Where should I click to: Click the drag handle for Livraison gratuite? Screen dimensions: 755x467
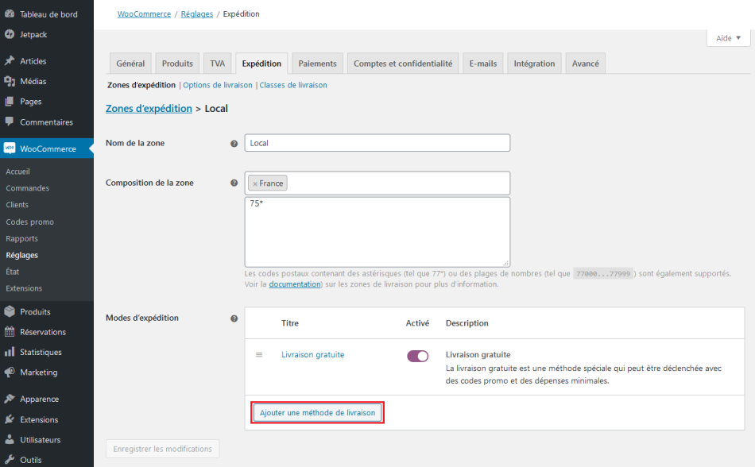pos(259,355)
